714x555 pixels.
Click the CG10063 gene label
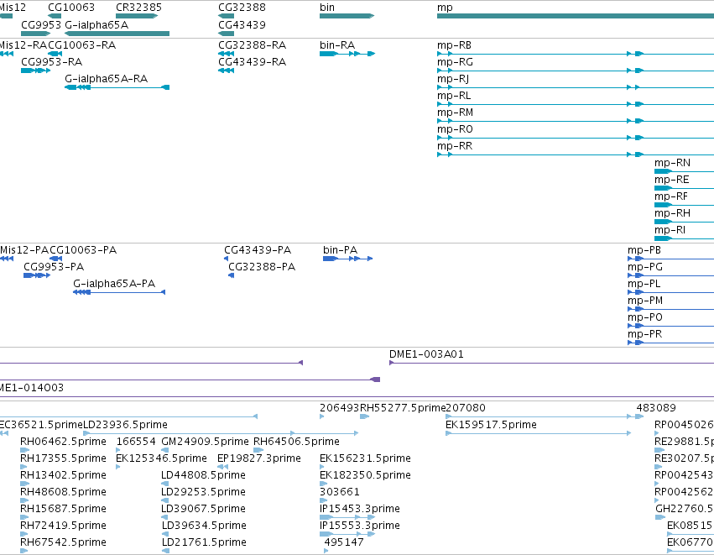(x=71, y=8)
